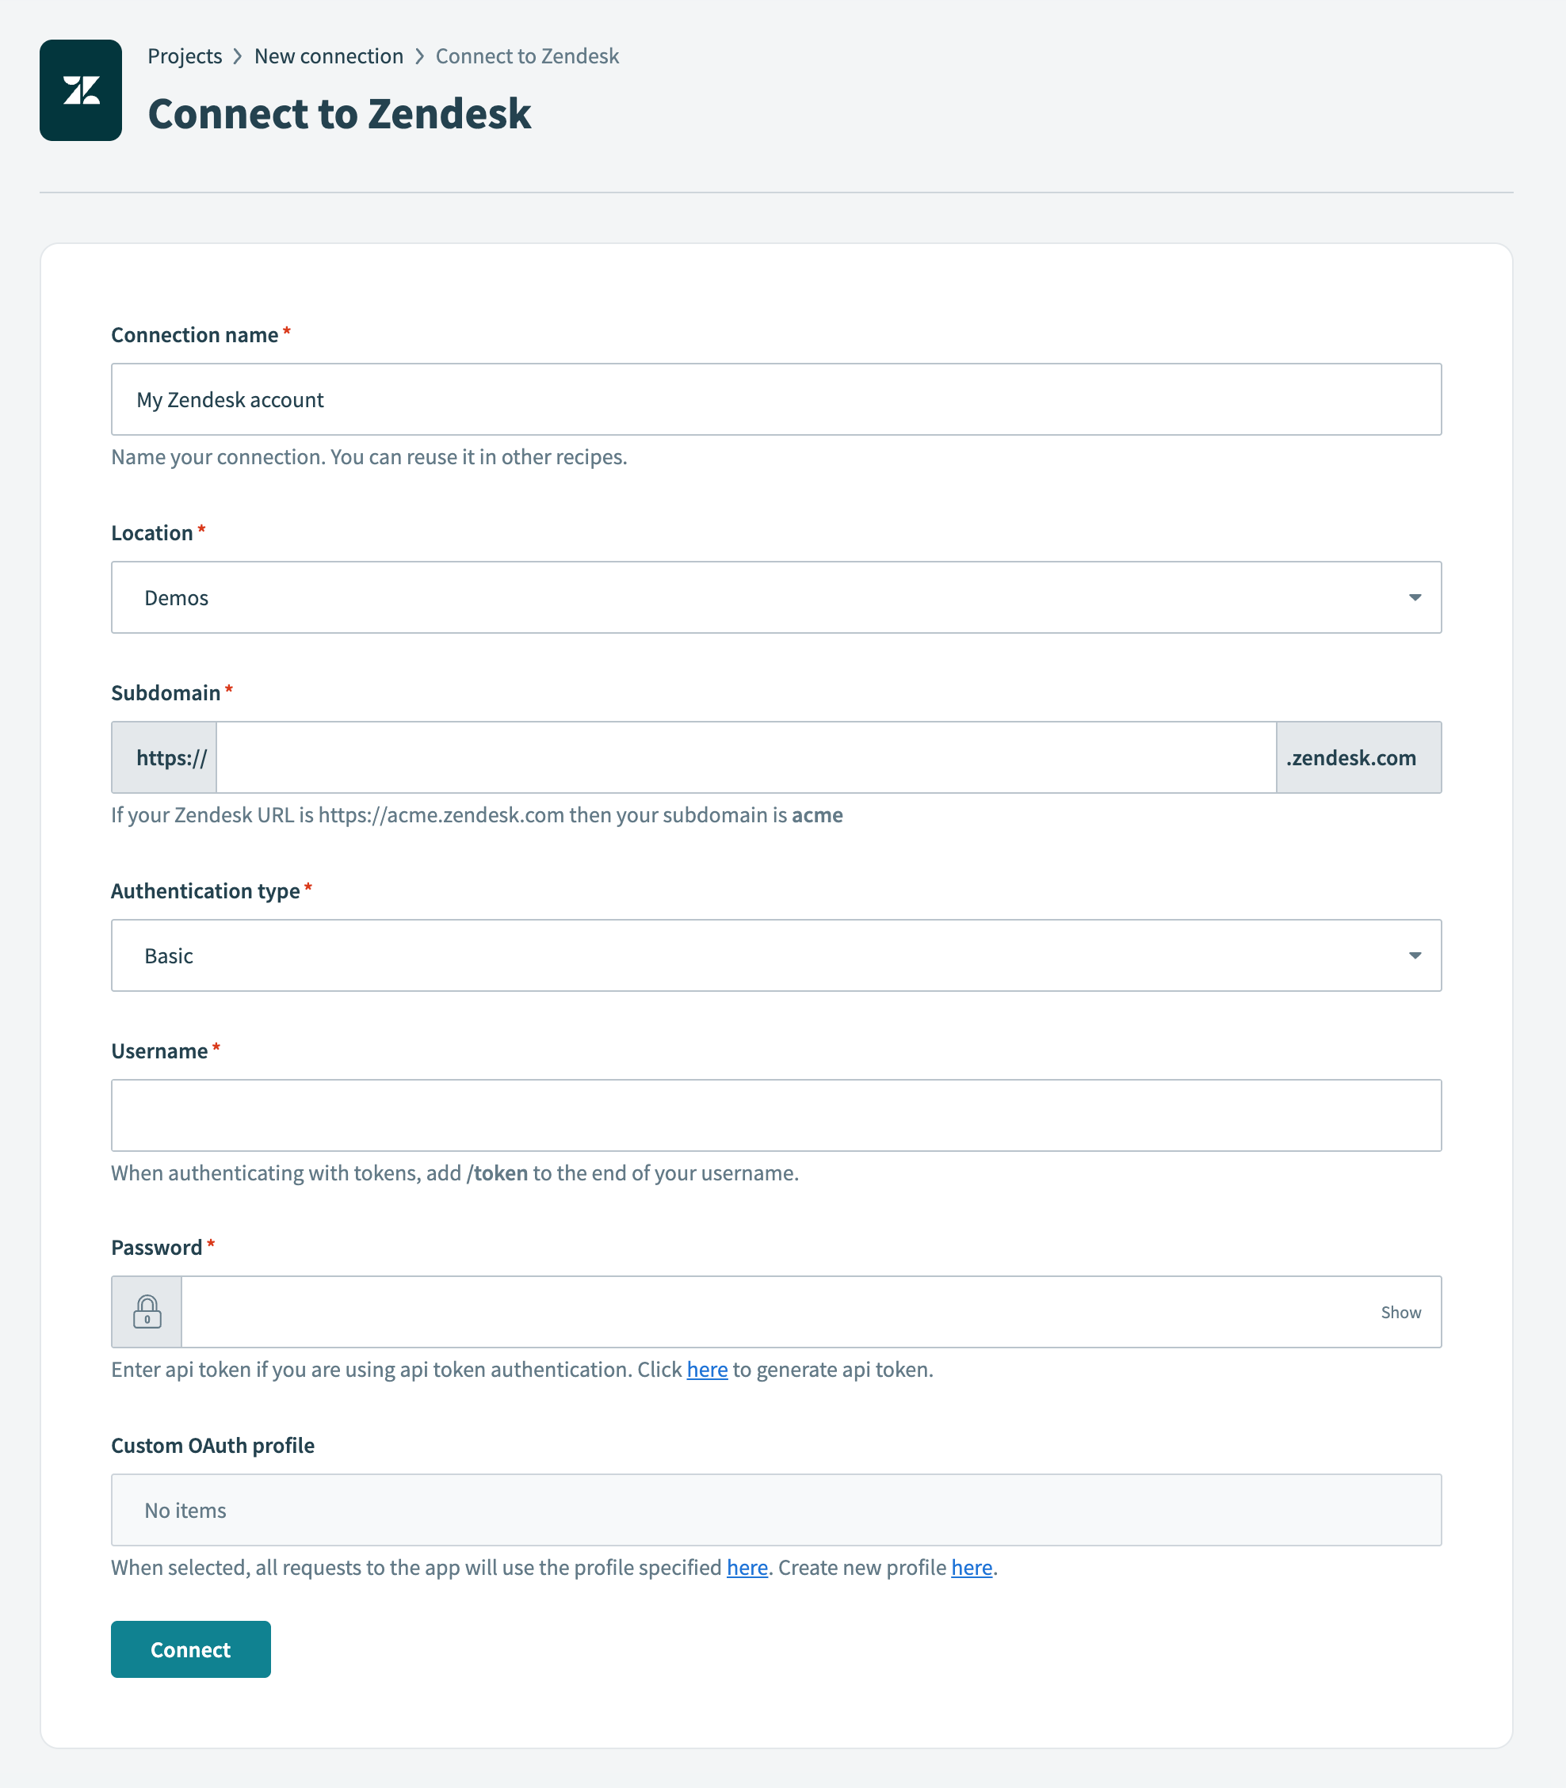Click the Connect to Zendesk breadcrumb
1566x1788 pixels.
527,55
